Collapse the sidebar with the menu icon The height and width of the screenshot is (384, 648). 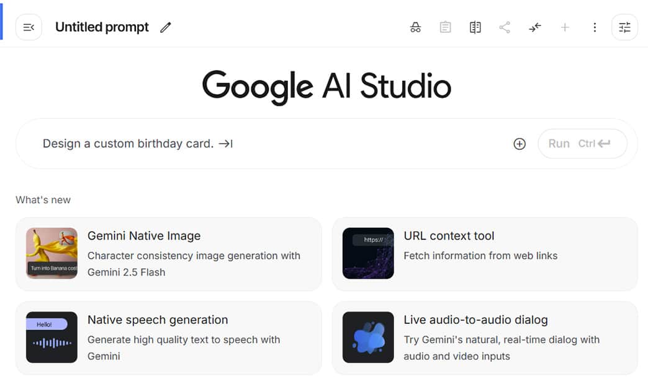tap(29, 27)
